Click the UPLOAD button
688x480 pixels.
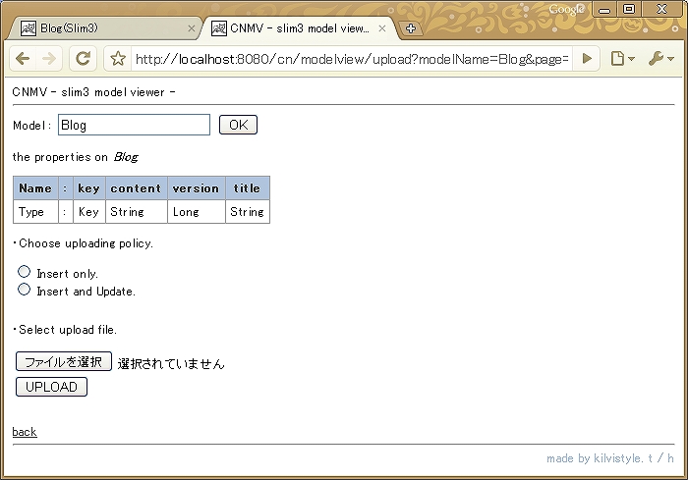51,387
